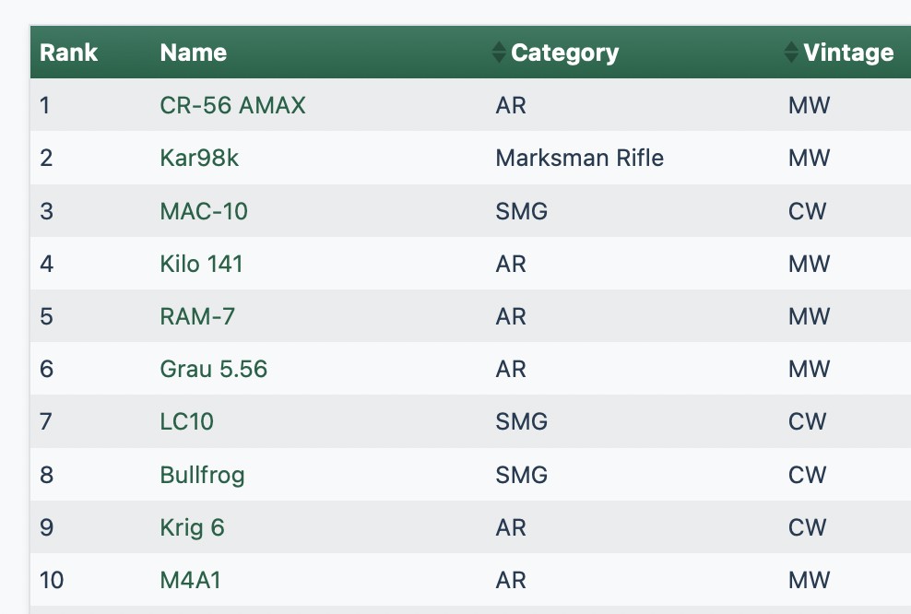
Task: Click the CW vintage cell for Krig 6
Action: coord(807,527)
